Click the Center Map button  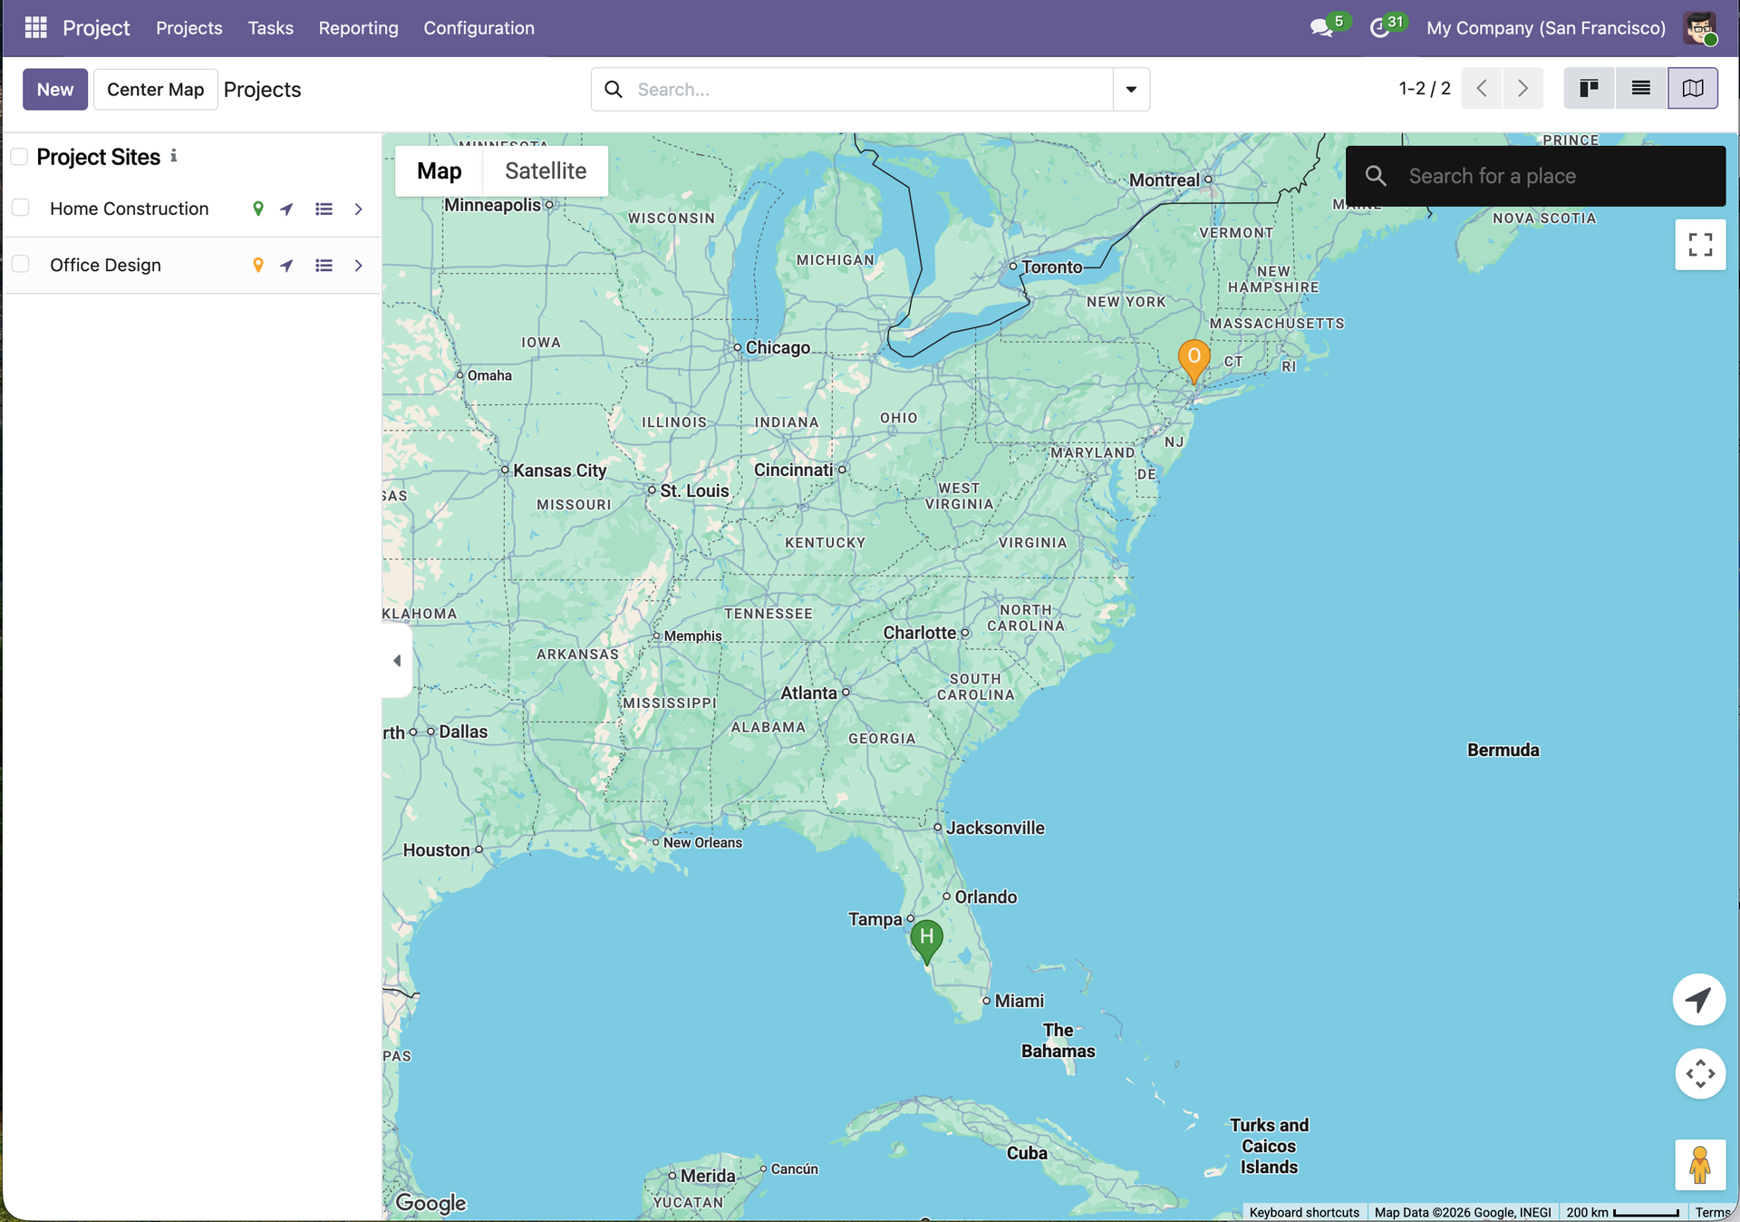(x=155, y=89)
